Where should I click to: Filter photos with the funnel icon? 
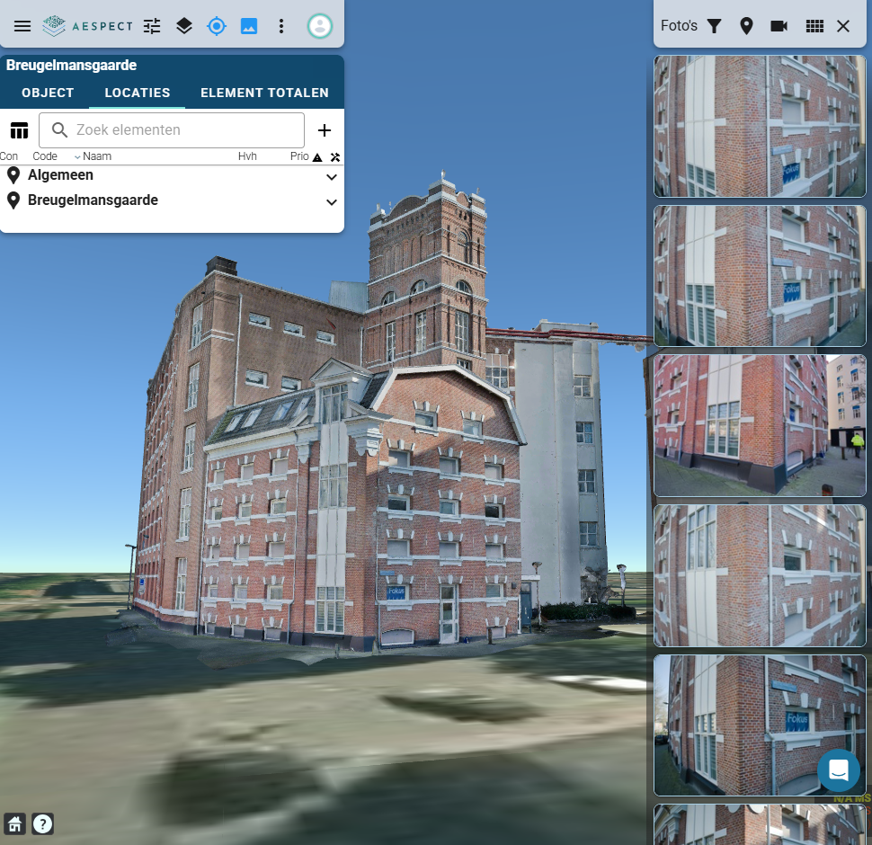[714, 26]
